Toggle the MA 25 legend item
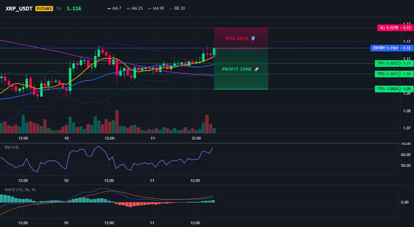This screenshot has width=414, height=227. click(x=135, y=8)
